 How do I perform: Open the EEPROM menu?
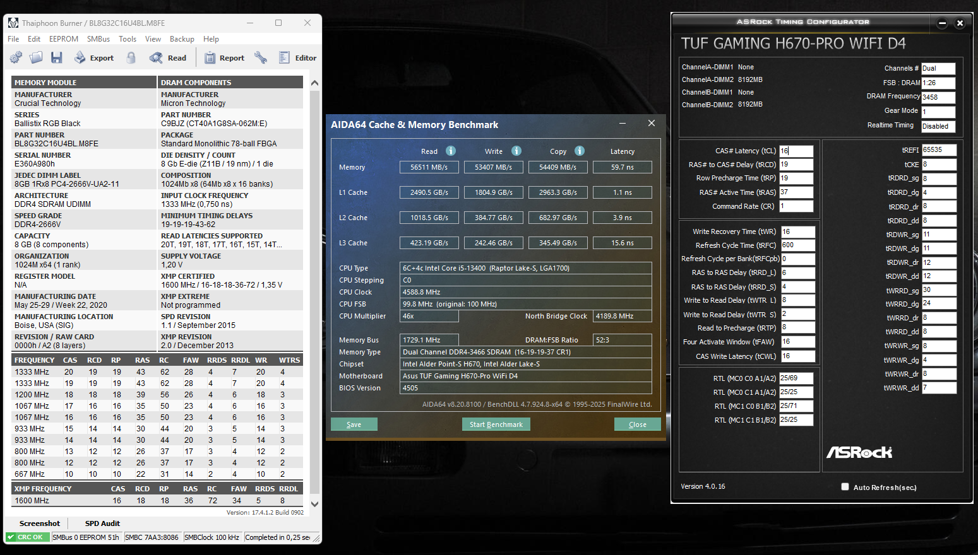pyautogui.click(x=64, y=39)
